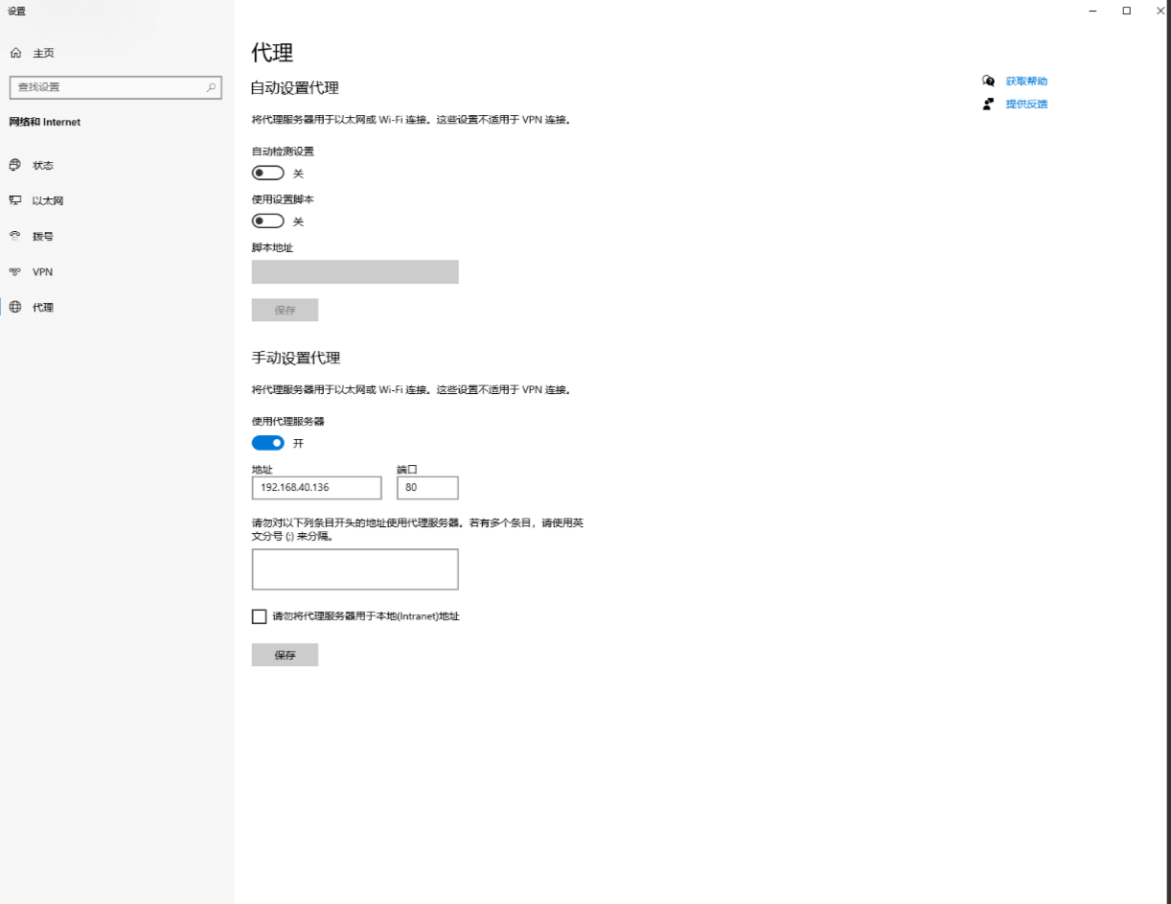The image size is (1171, 904).
Task: Turn on the 使用设置脚本 toggle
Action: click(268, 221)
